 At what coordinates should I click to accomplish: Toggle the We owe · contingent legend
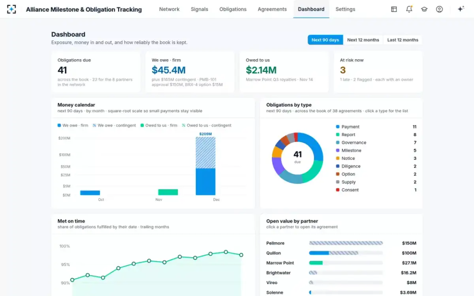114,126
